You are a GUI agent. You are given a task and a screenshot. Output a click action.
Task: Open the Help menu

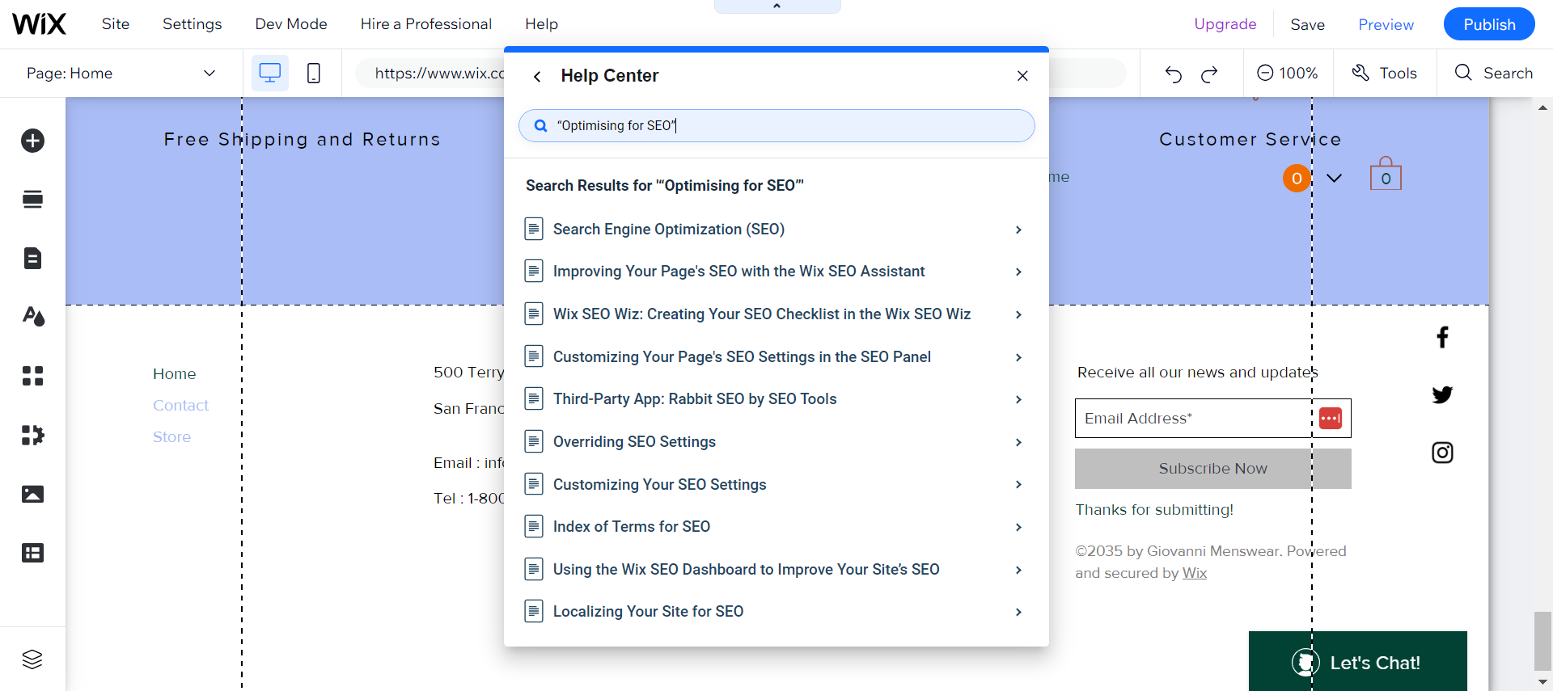pos(542,24)
